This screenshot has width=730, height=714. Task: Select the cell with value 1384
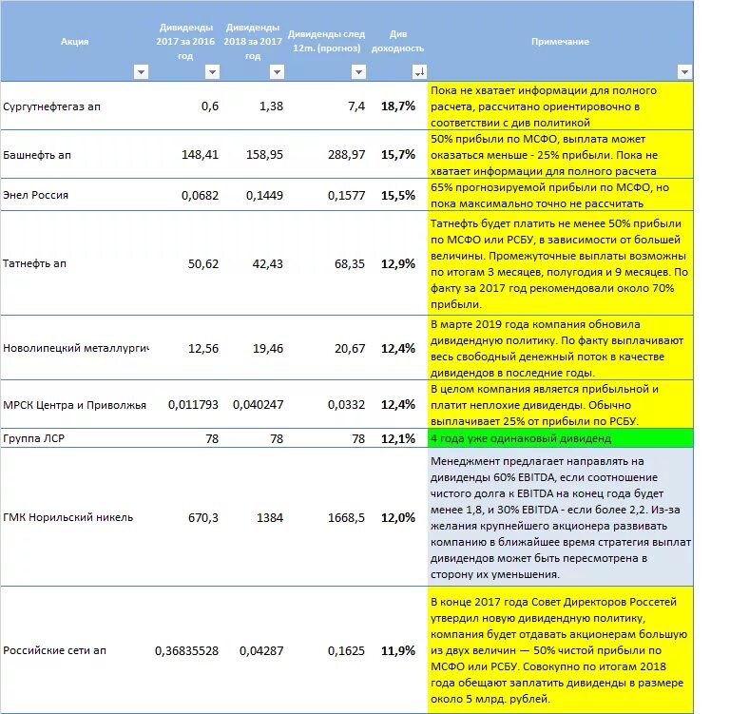coord(253,517)
